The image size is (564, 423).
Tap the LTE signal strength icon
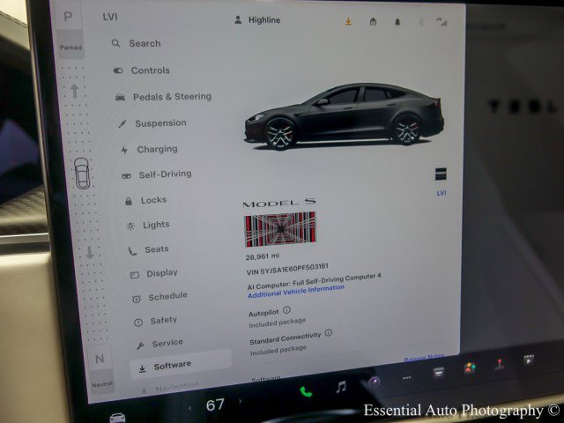442,22
